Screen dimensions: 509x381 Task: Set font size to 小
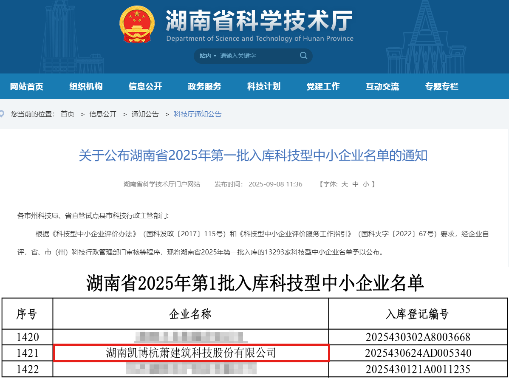tap(366, 184)
